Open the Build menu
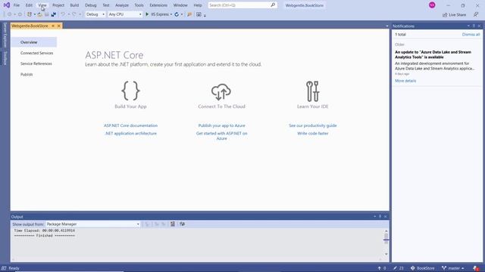The image size is (485, 272). click(x=74, y=5)
